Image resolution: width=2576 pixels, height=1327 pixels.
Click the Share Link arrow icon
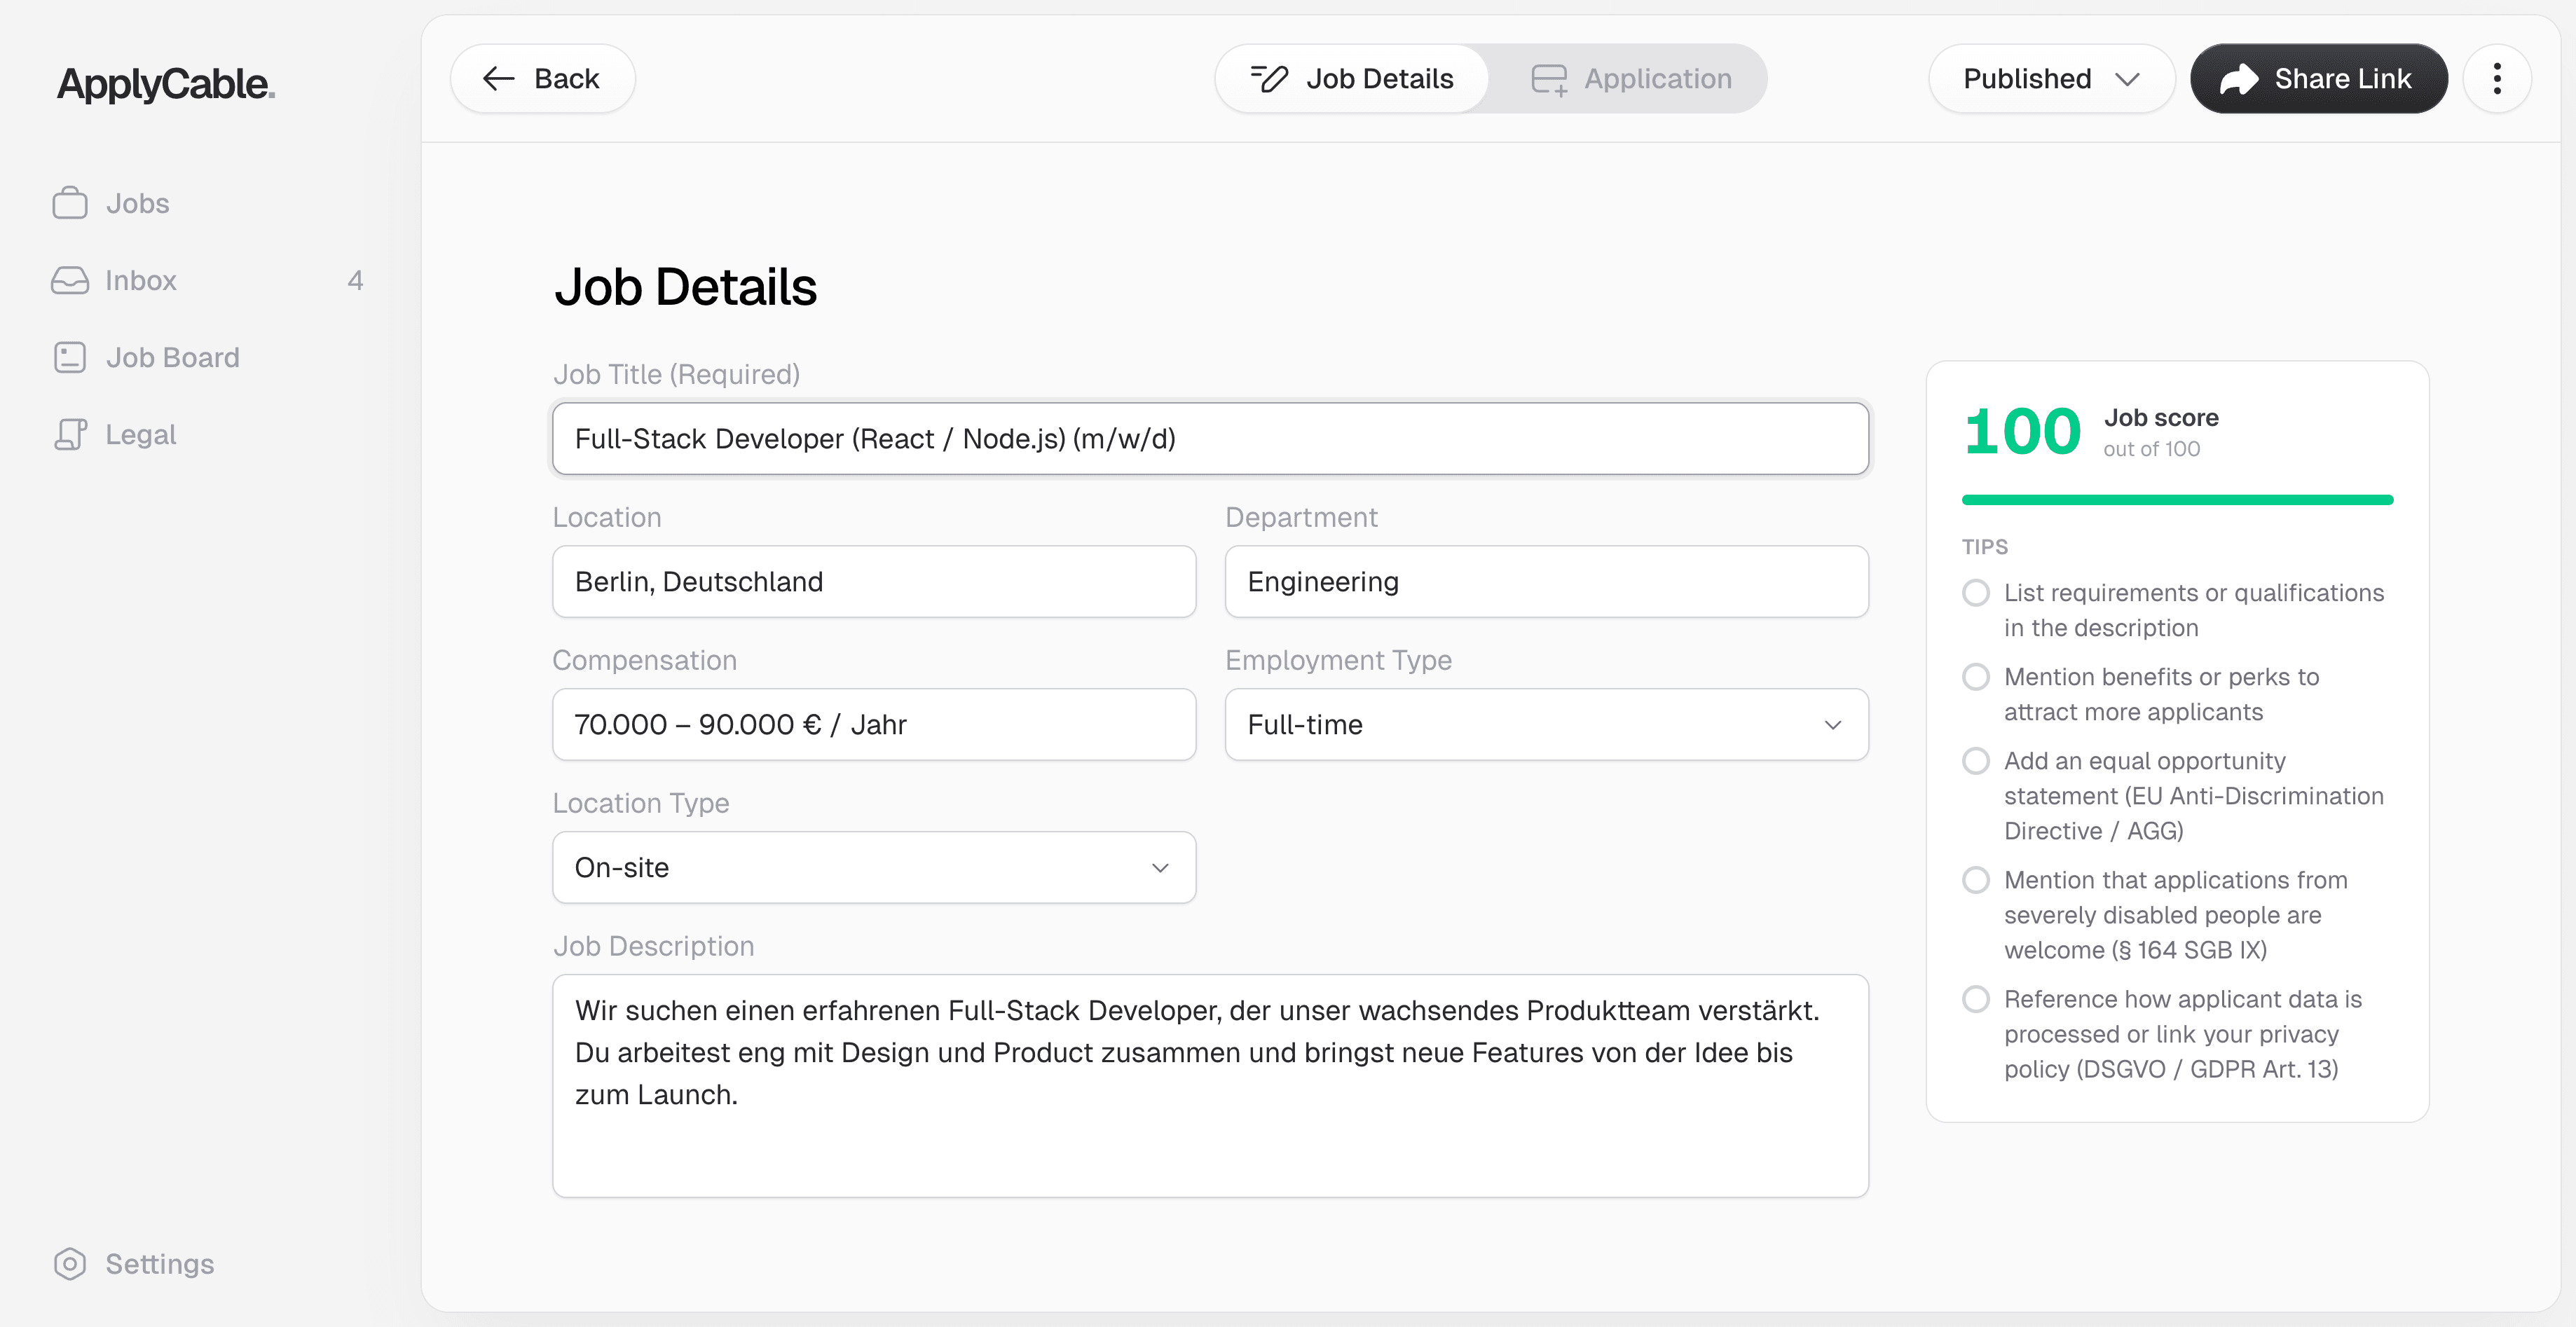tap(2239, 78)
